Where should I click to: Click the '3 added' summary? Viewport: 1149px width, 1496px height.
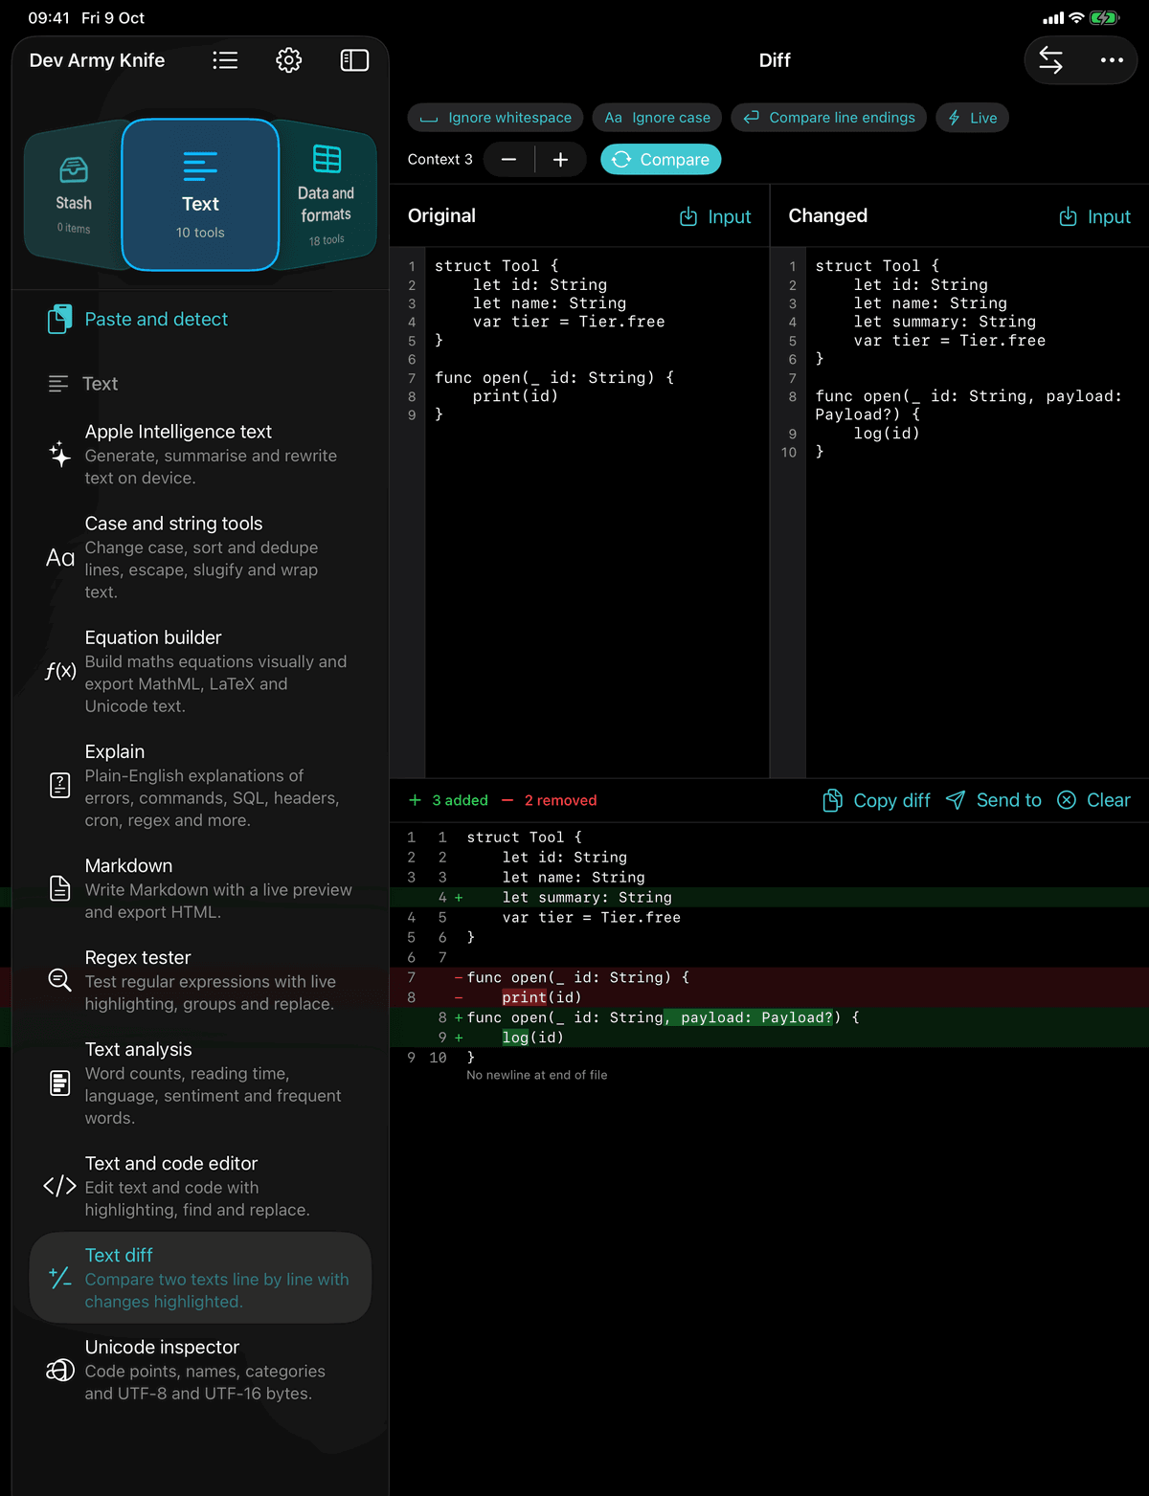448,800
